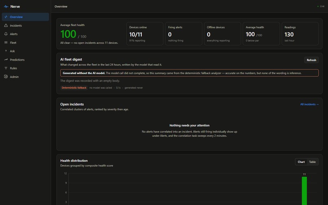The width and height of the screenshot is (328, 205).
Task: Click the Predictions trend line icon
Action: pyautogui.click(x=6, y=60)
